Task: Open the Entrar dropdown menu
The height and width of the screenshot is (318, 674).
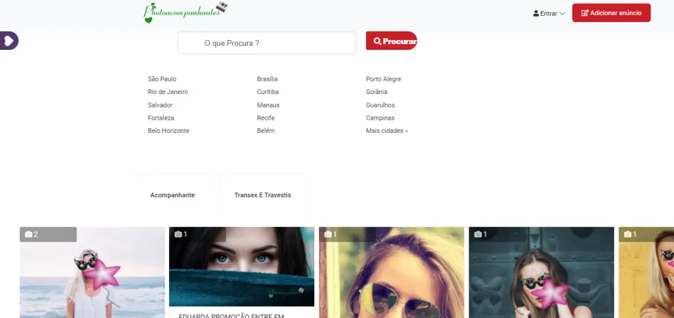Action: click(x=548, y=14)
